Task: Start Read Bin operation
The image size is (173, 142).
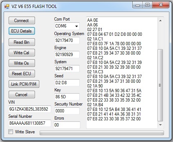Action: (x=22, y=42)
